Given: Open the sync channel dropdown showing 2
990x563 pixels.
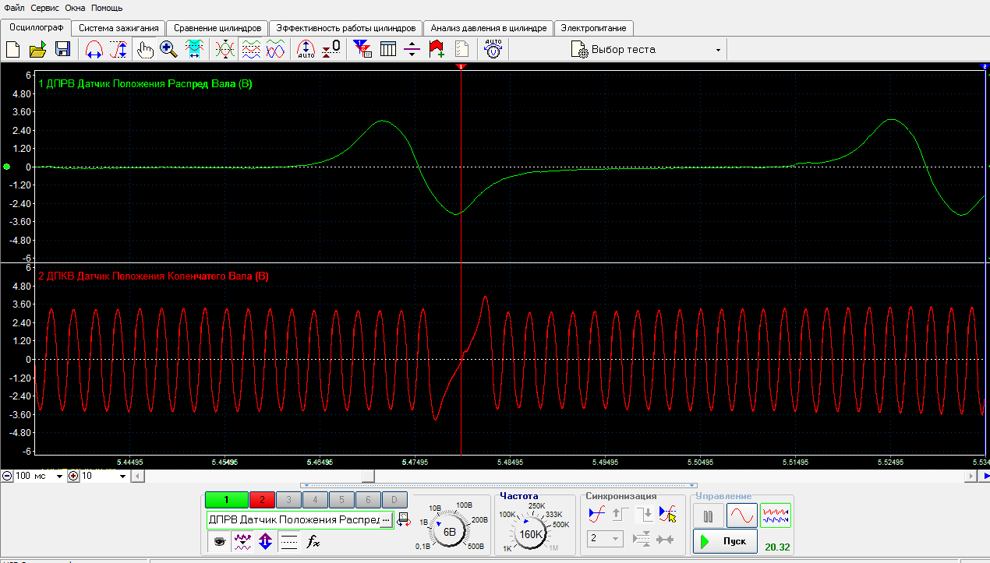Looking at the screenshot, I should point(606,538).
